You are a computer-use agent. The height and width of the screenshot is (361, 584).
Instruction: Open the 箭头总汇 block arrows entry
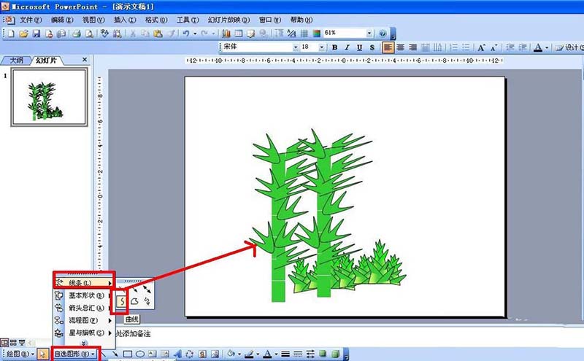82,308
